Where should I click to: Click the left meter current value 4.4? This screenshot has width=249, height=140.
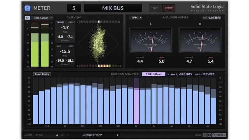140,61
